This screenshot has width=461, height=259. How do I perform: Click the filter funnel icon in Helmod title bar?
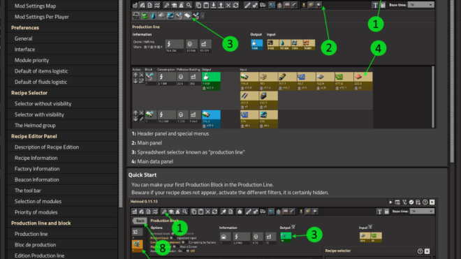click(404, 202)
